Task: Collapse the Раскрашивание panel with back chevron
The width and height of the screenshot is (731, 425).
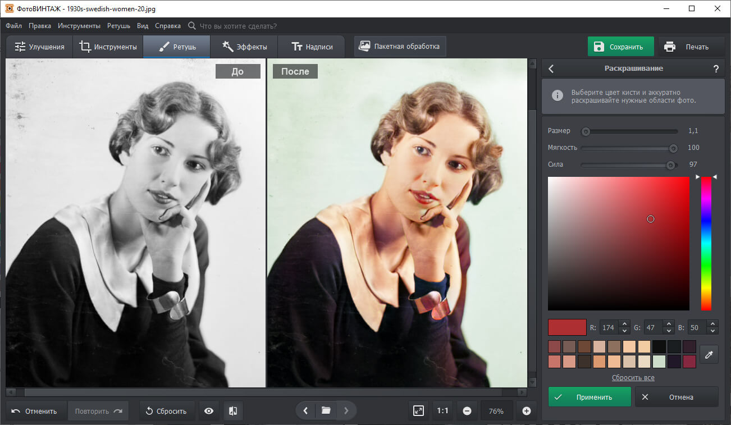Action: 551,68
